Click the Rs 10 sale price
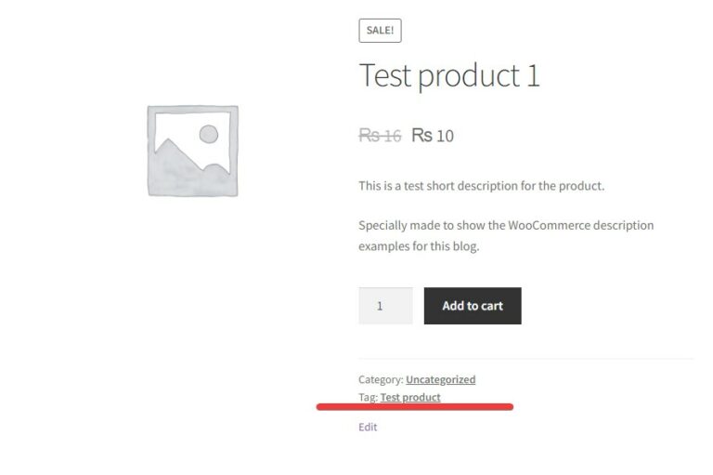The height and width of the screenshot is (475, 713). pos(433,136)
